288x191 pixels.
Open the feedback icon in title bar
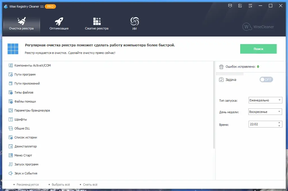click(230, 5)
